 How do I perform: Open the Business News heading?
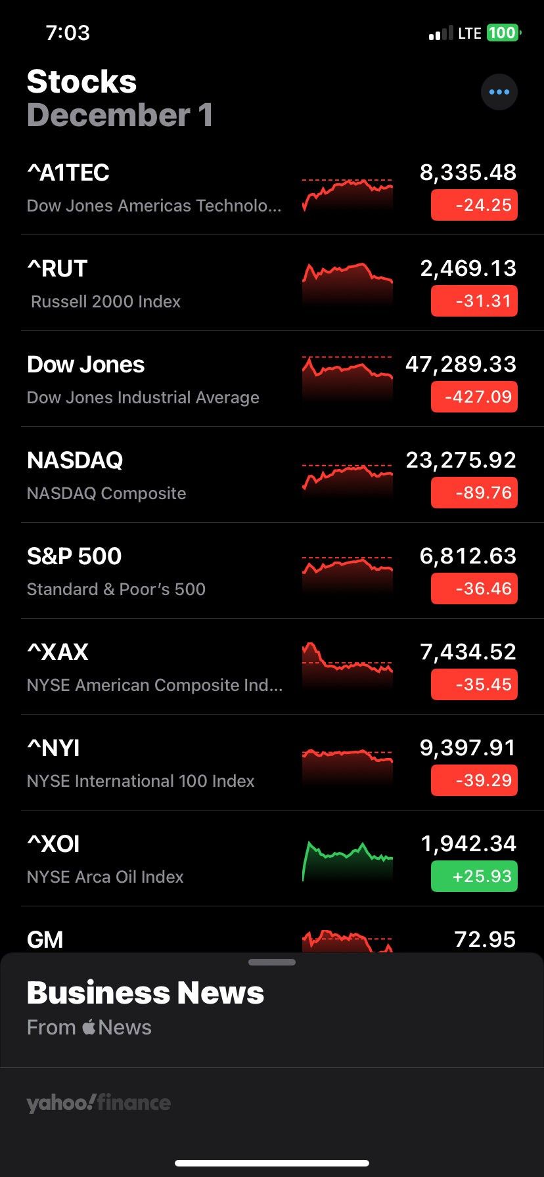tap(145, 993)
